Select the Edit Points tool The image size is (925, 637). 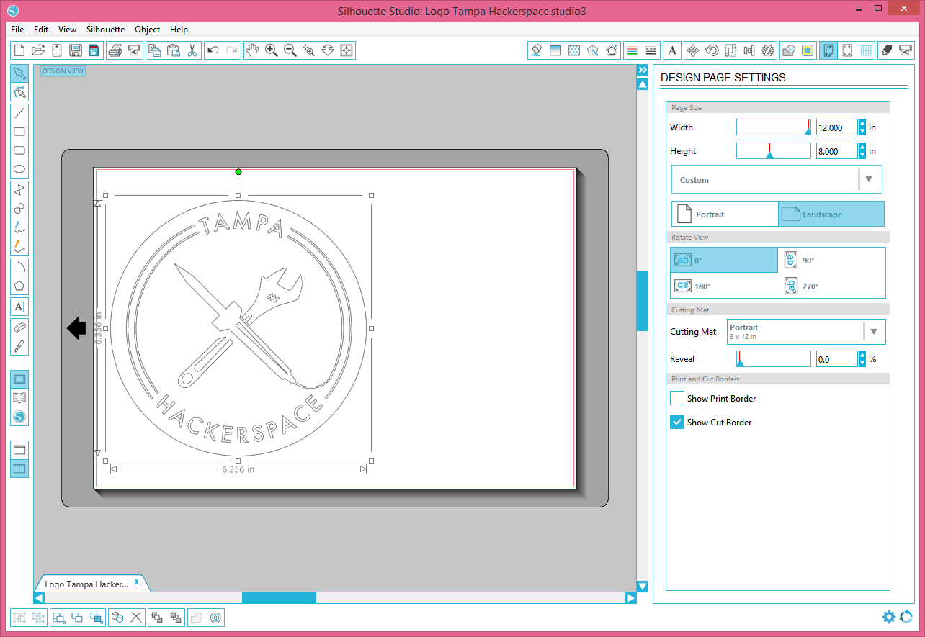19,92
